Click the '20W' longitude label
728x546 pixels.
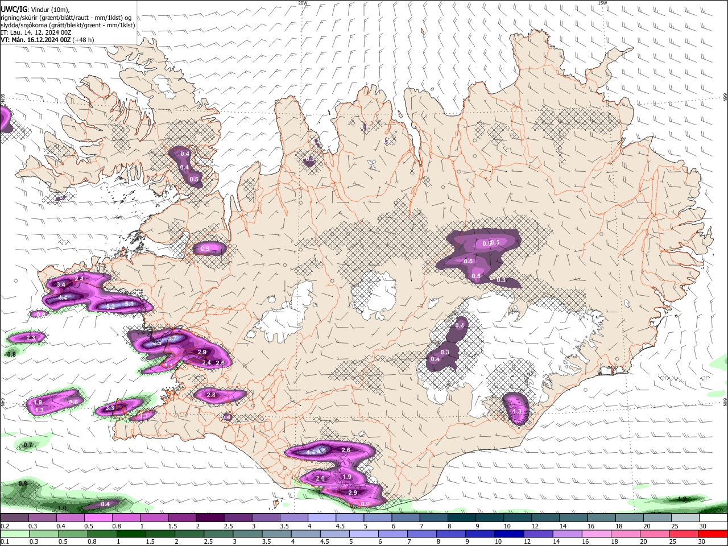[303, 3]
